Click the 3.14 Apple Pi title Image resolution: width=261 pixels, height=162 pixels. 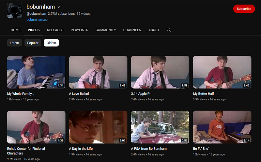coord(141,94)
